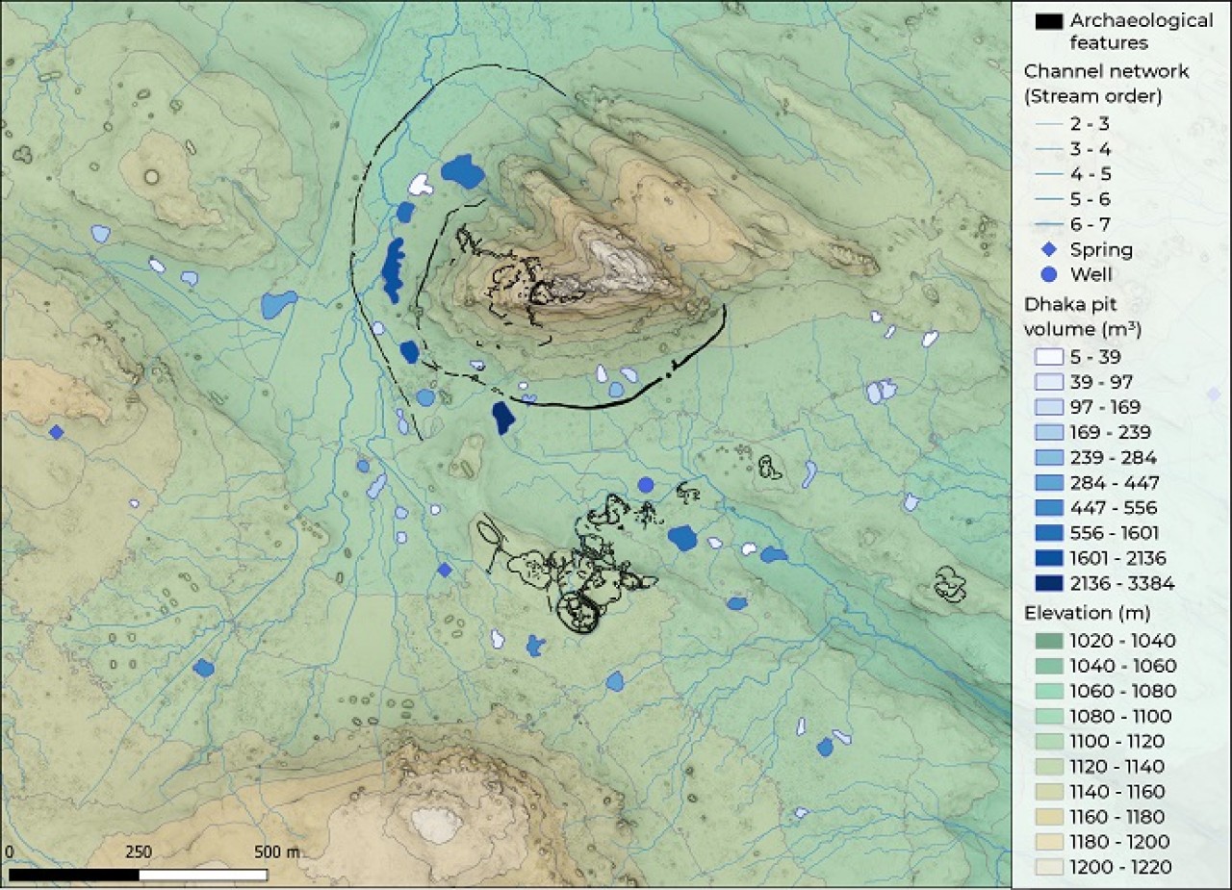Click the white Dhaka pit at the enclosure's northwest

point(420,184)
